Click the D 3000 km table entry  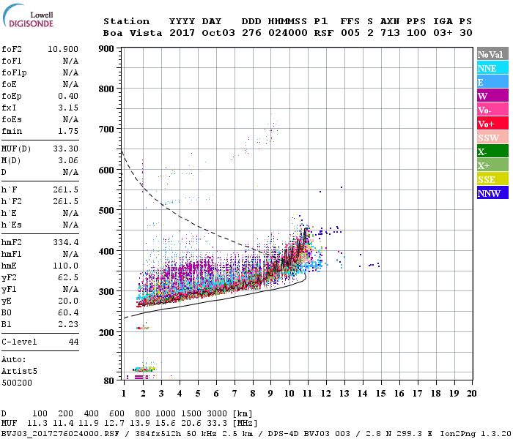217,414
